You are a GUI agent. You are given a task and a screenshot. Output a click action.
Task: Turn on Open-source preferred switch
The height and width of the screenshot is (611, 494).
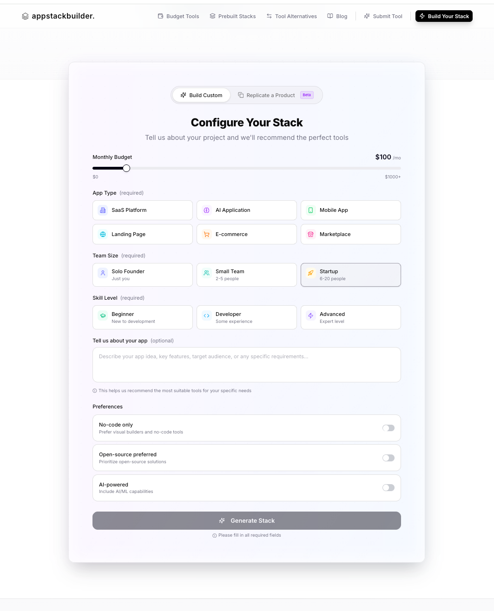388,458
